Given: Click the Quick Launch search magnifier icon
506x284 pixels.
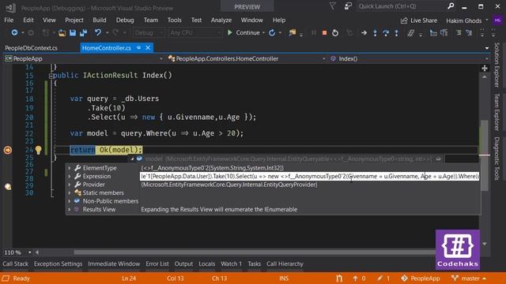Looking at the screenshot, I should tap(451, 6).
